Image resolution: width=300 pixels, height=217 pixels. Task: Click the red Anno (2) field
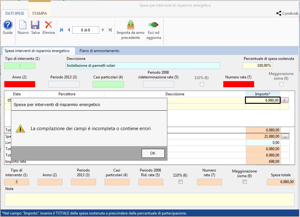coord(20,84)
